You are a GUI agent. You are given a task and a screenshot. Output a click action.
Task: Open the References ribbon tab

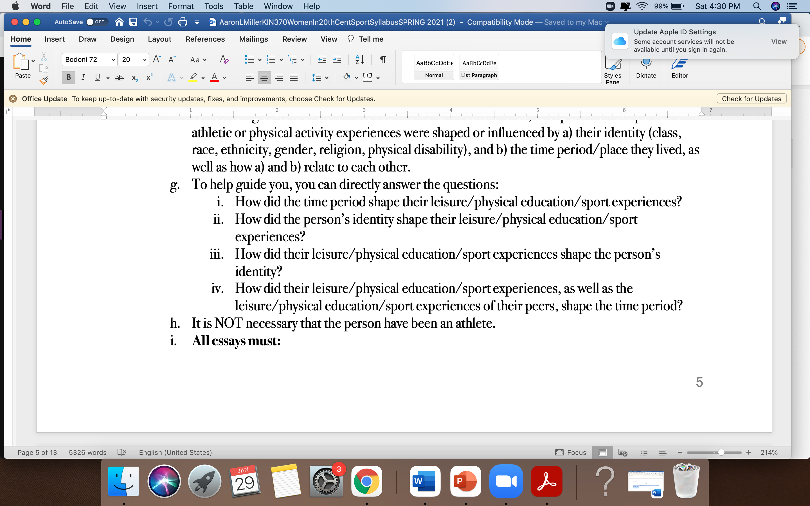click(x=205, y=39)
